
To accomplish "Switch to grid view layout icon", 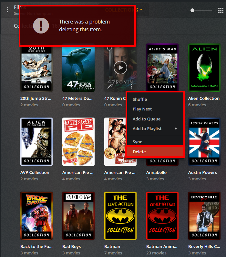I will click(221, 10).
